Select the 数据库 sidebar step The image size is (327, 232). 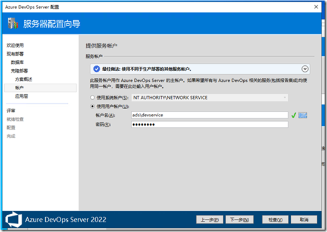17,62
